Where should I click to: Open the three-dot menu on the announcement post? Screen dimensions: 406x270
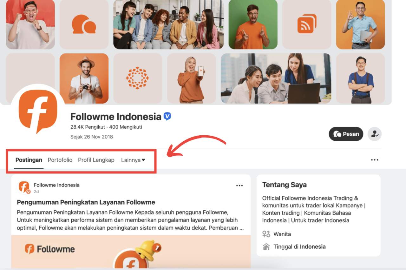[239, 186]
